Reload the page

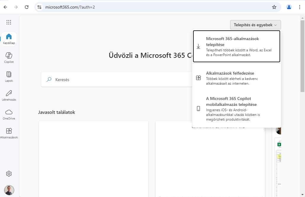27,7
